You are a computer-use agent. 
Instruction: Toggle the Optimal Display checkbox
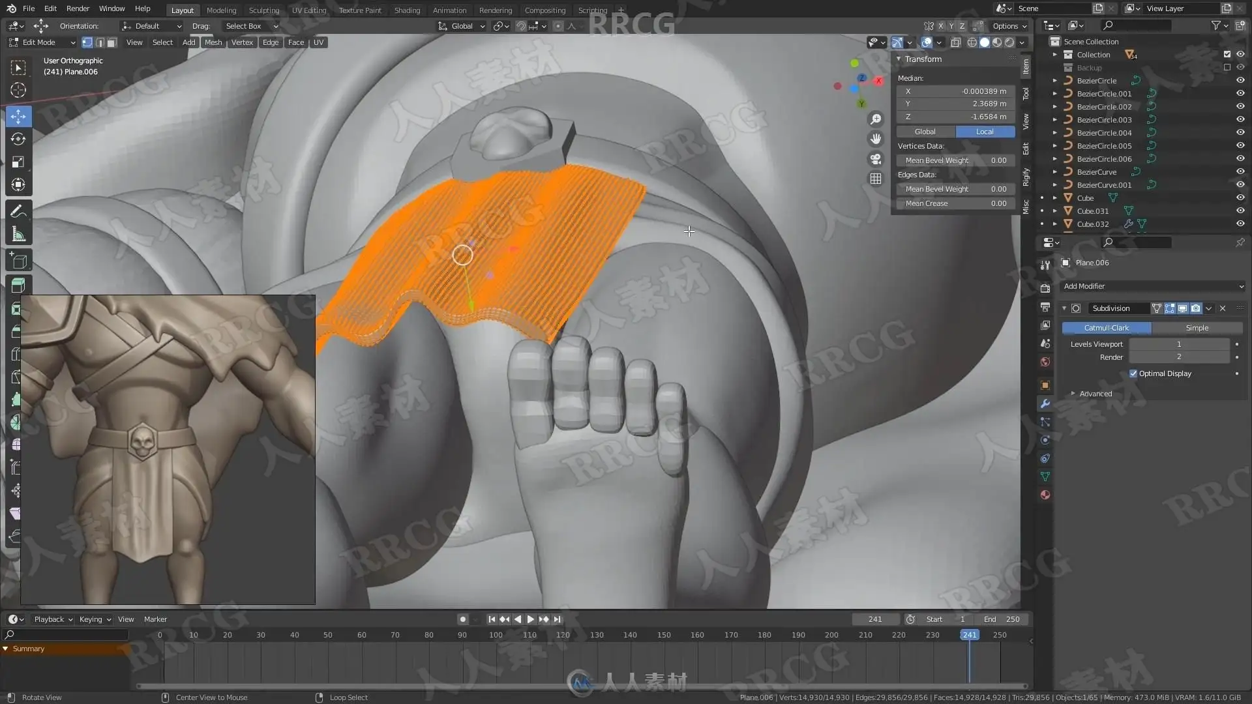(1133, 374)
